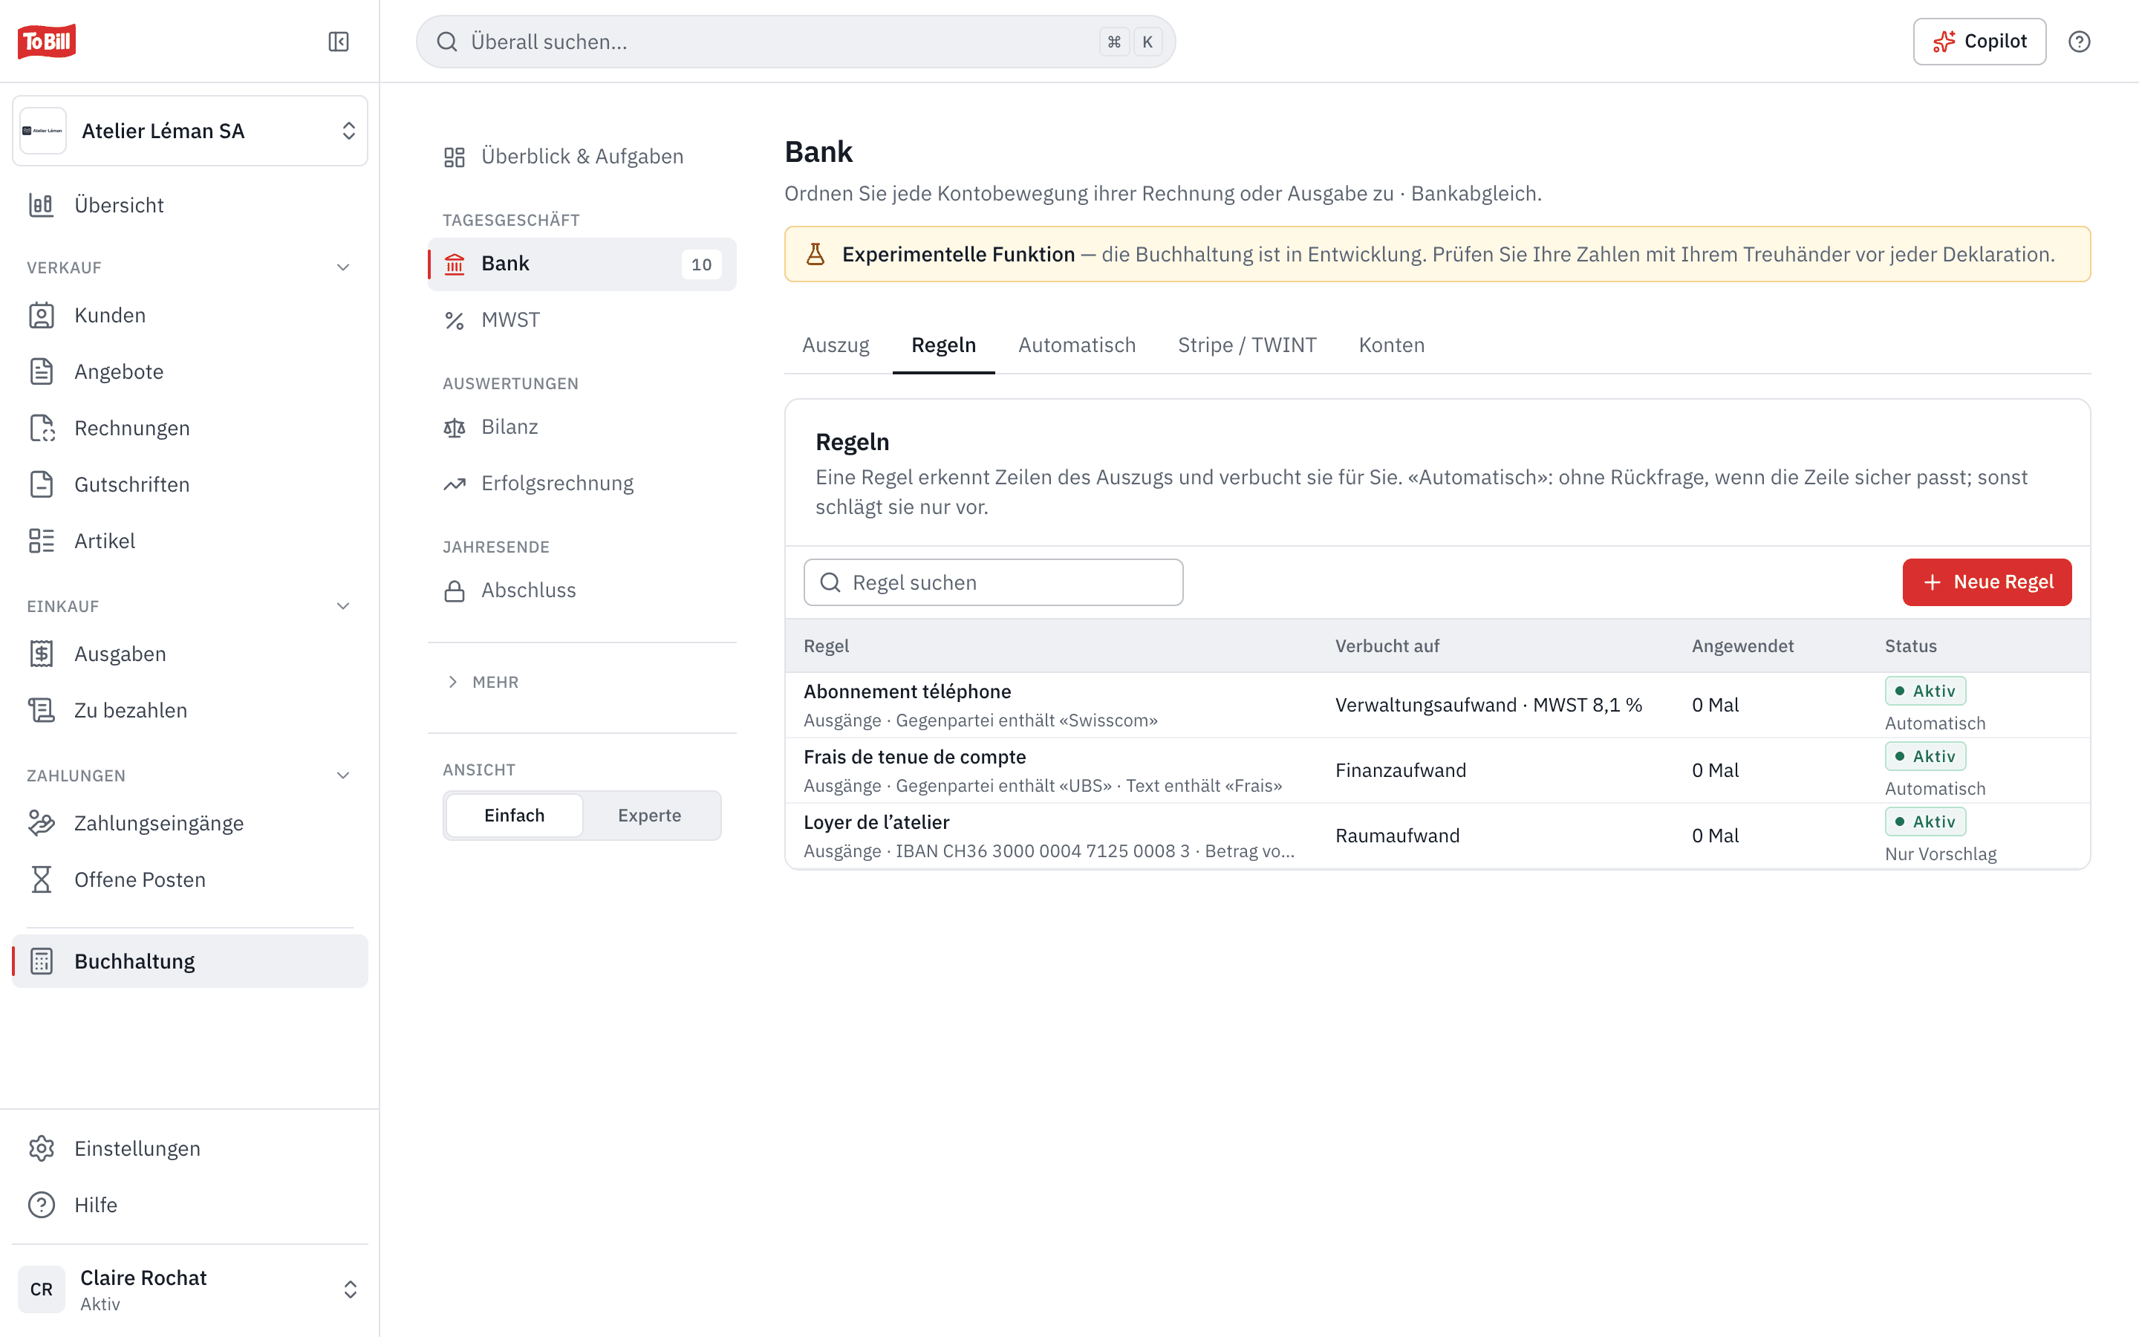Switch to the Konten tab
The image size is (2139, 1337).
click(x=1391, y=345)
